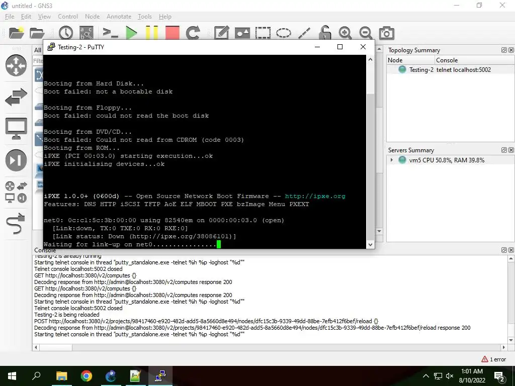The width and height of the screenshot is (515, 386).
Task: Click the taskbar Search magnifier
Action: click(x=36, y=376)
